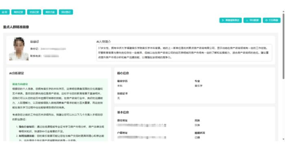Image resolution: width=285 pixels, height=149 pixels.
Task: Open the fifth teal button after 帮扶方案
Action: [66, 12]
